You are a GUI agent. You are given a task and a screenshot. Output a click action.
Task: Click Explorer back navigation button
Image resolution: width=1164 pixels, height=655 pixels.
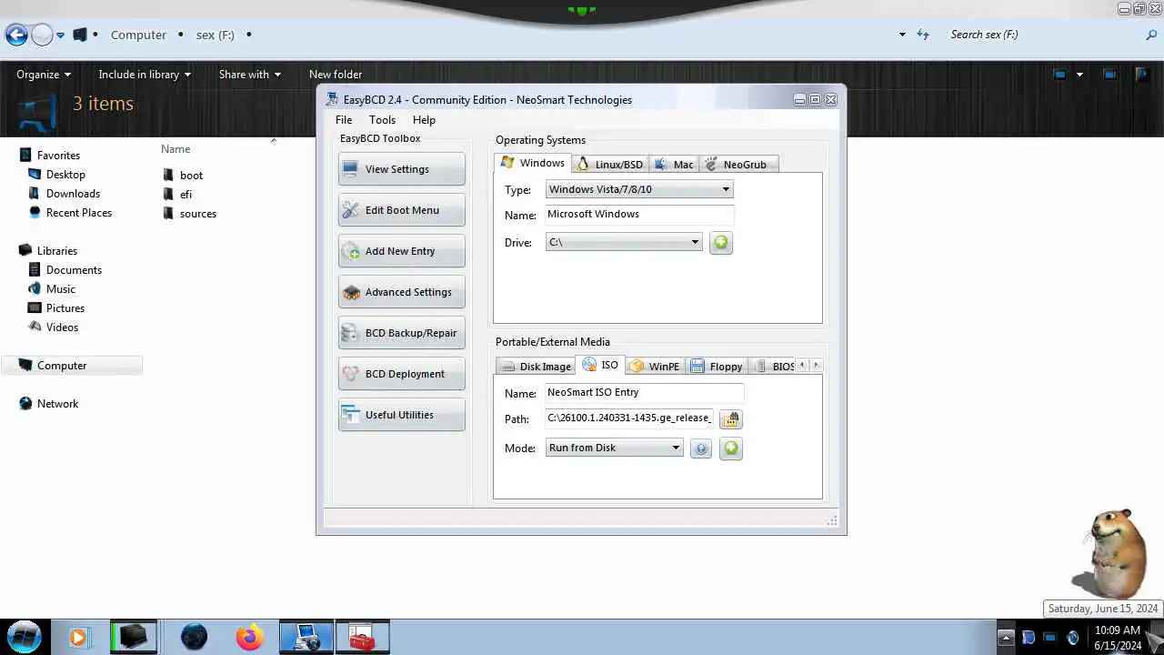tap(16, 35)
